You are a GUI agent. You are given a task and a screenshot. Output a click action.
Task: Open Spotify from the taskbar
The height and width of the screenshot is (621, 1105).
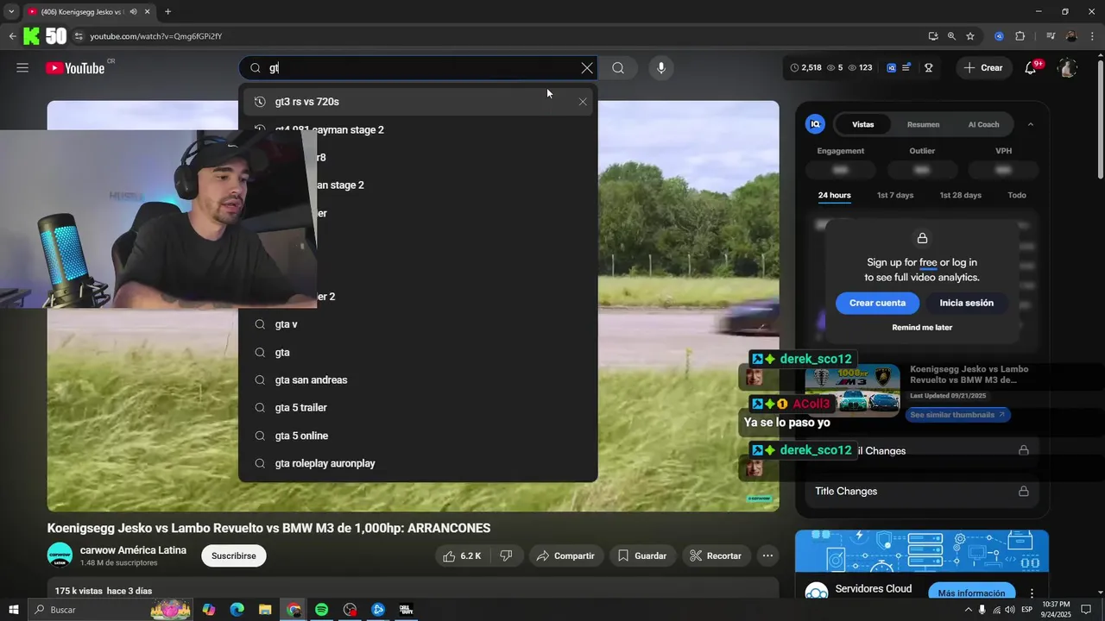click(321, 610)
